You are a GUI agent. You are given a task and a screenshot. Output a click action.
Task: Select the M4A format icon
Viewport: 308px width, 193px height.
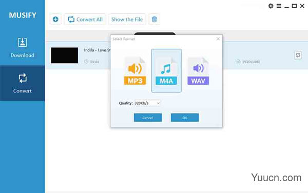coord(166,71)
